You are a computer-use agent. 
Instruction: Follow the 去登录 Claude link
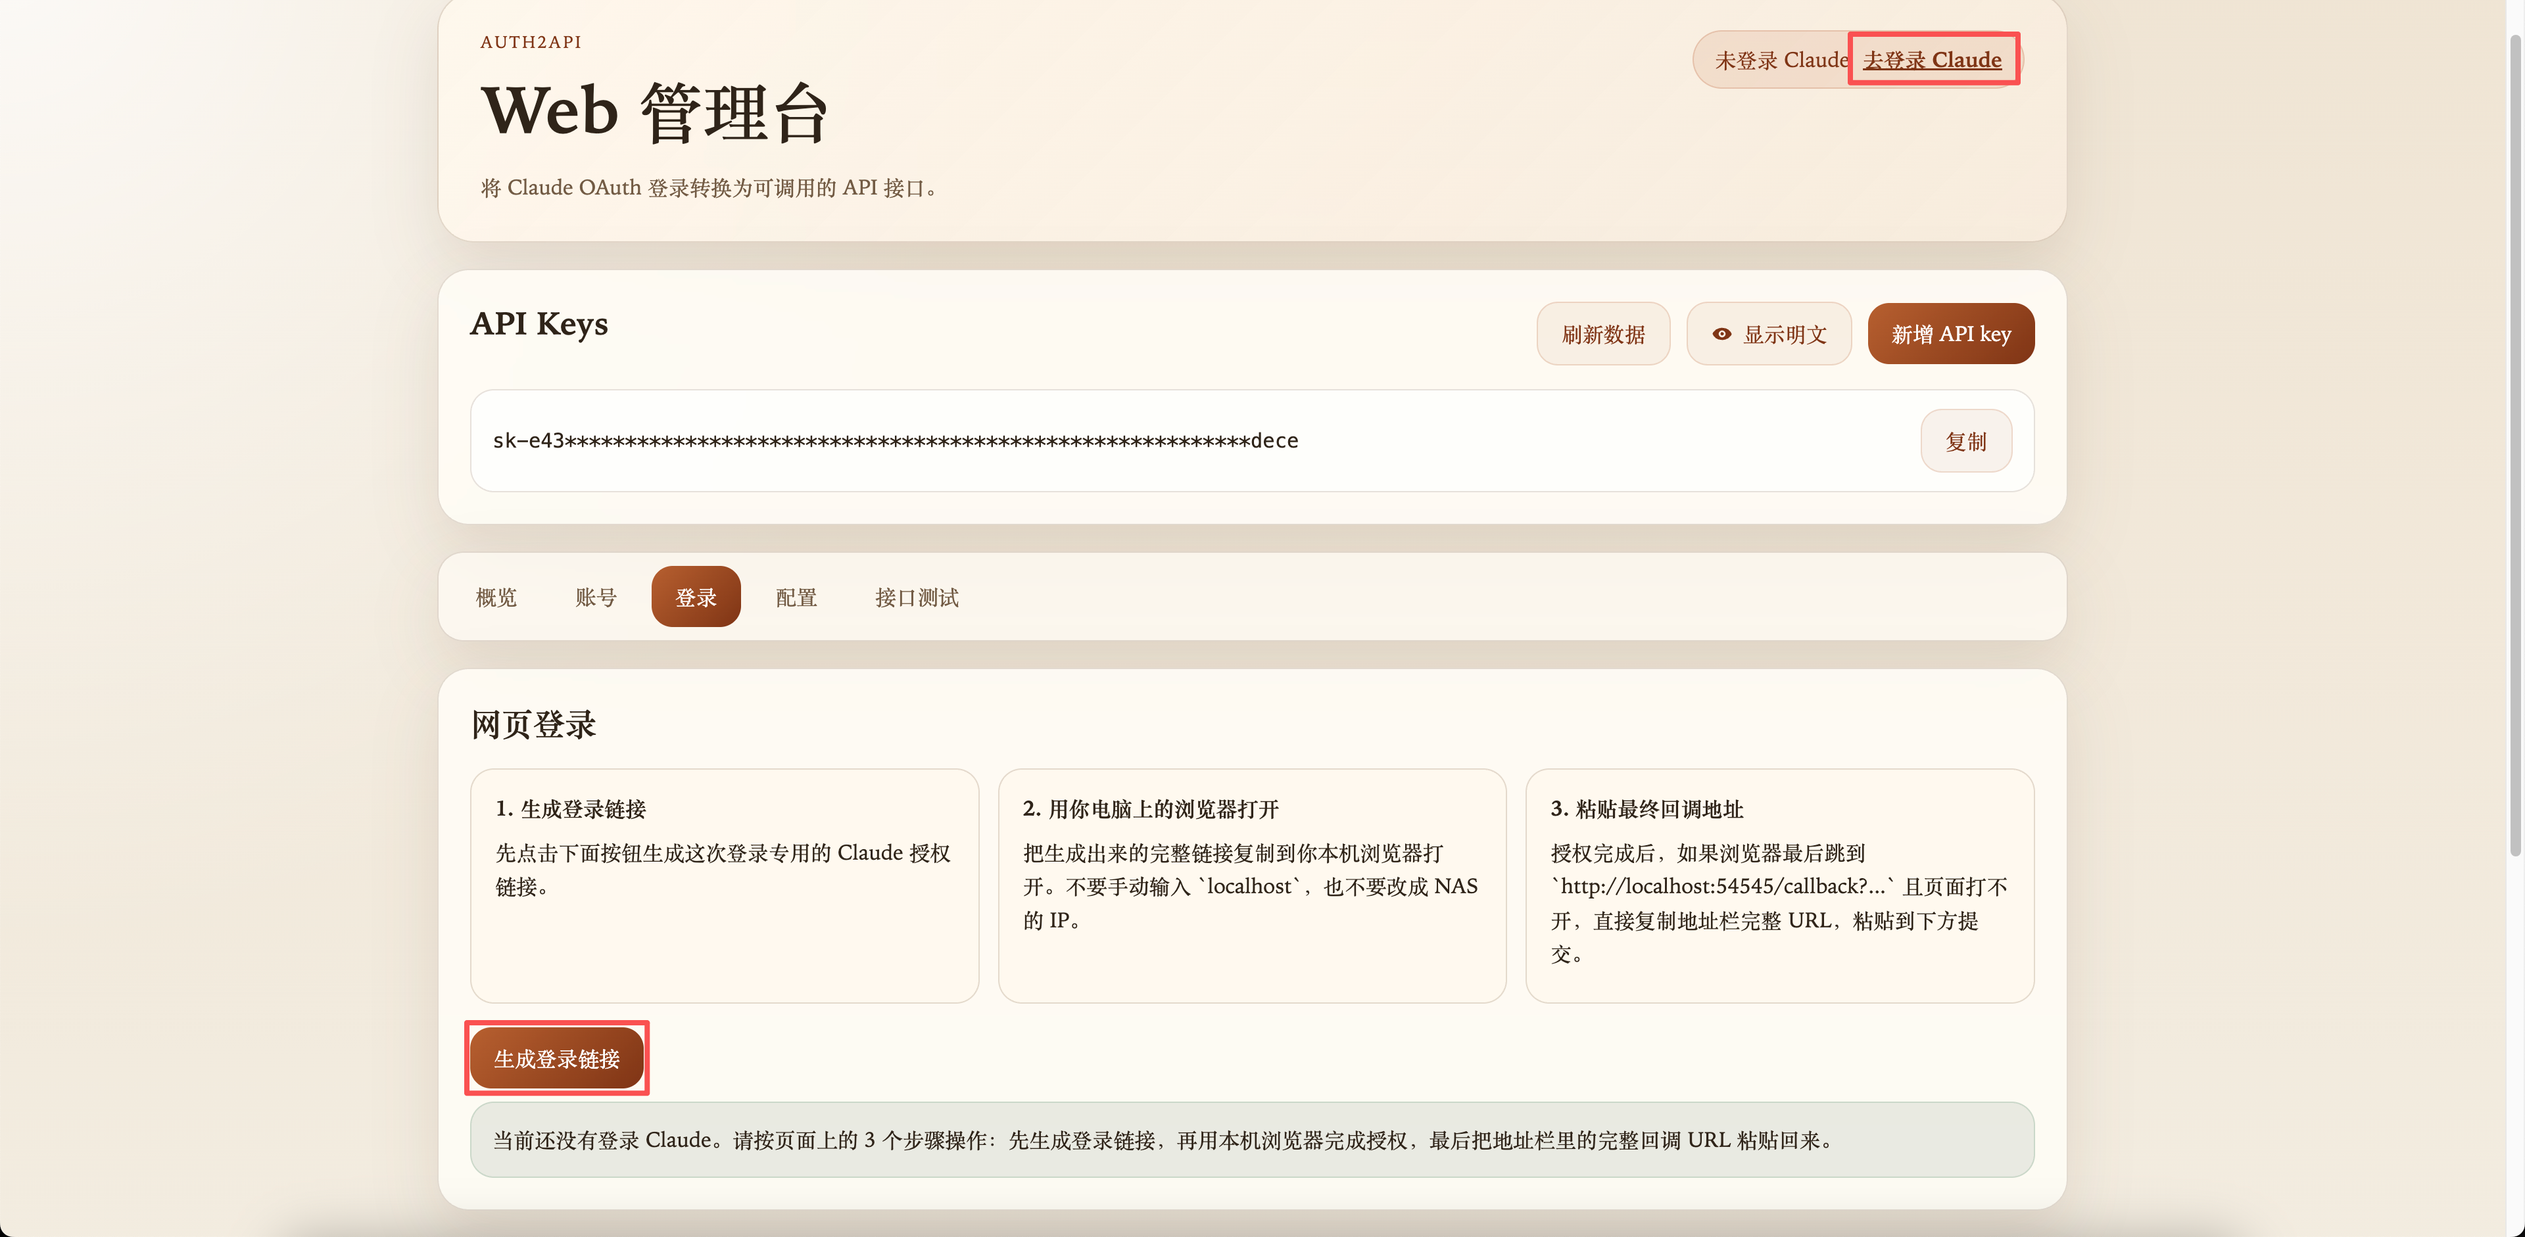pyautogui.click(x=1932, y=60)
